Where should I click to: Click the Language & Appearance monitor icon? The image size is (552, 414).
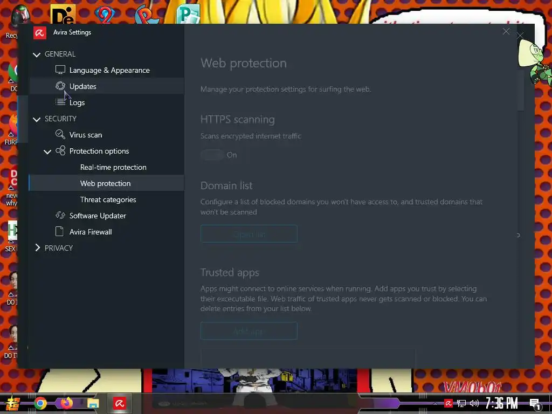pyautogui.click(x=60, y=70)
